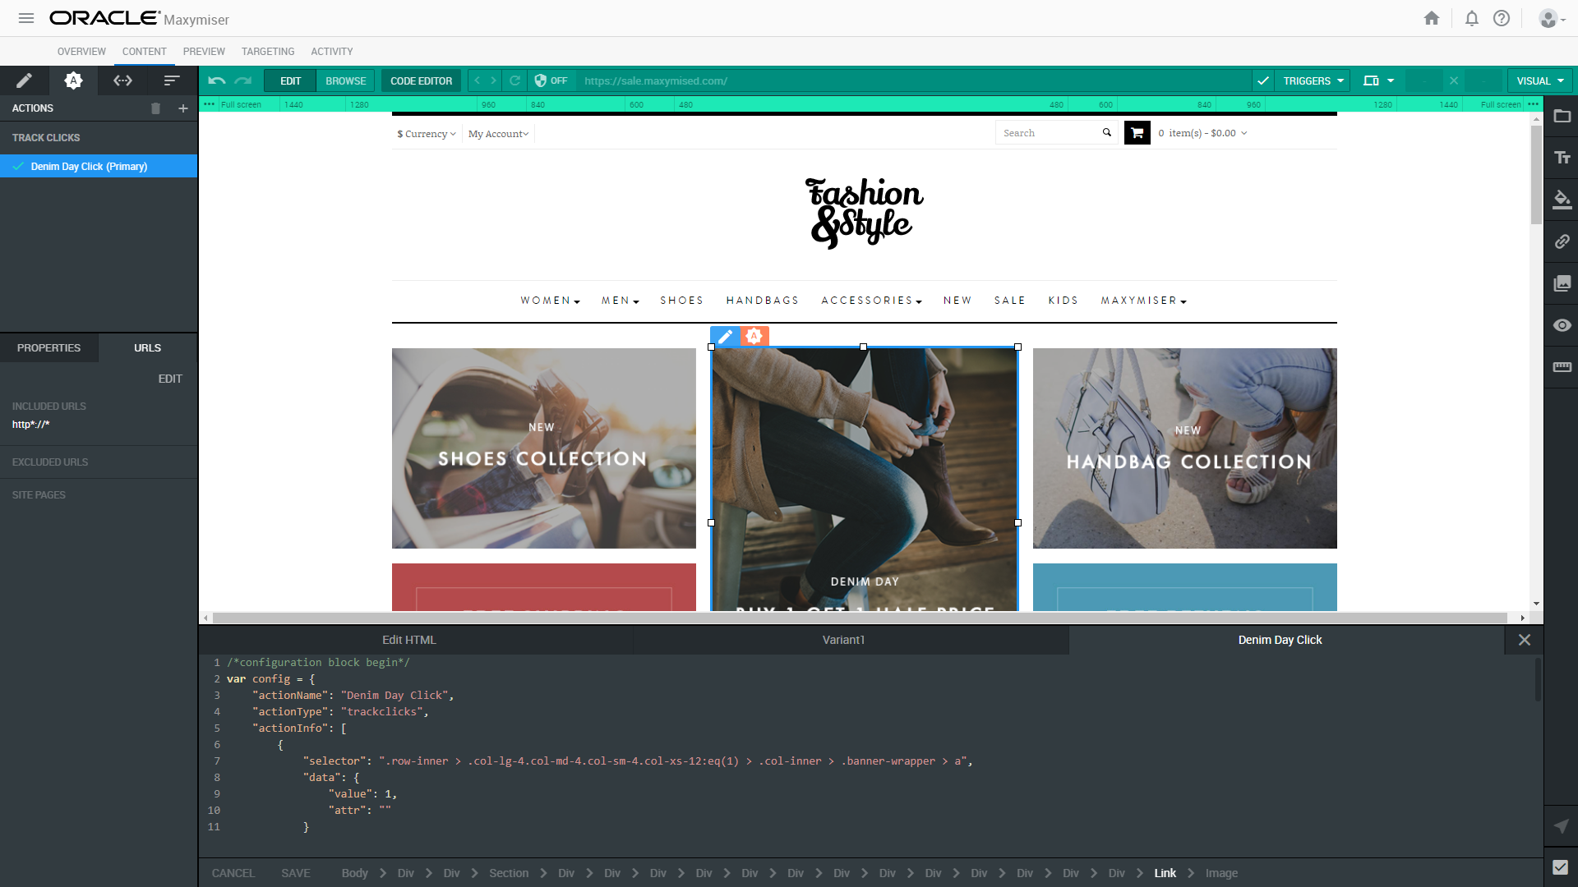This screenshot has height=887, width=1578.
Task: Expand the device preview size dropdown
Action: click(1378, 80)
